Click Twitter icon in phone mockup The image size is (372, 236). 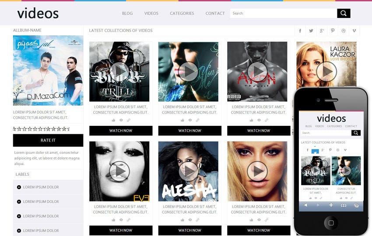click(315, 150)
